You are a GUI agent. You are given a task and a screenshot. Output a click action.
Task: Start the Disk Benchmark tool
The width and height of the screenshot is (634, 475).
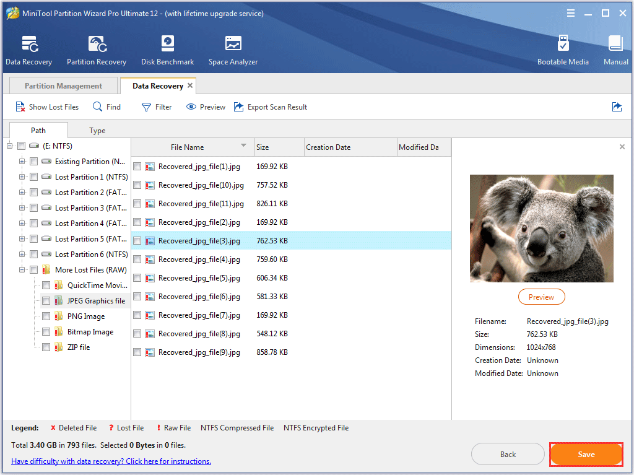[167, 50]
